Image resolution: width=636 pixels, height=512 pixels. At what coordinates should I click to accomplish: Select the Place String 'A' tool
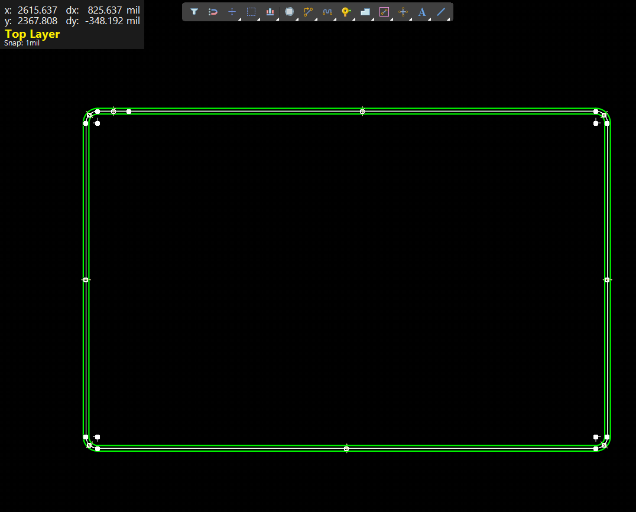coord(422,12)
